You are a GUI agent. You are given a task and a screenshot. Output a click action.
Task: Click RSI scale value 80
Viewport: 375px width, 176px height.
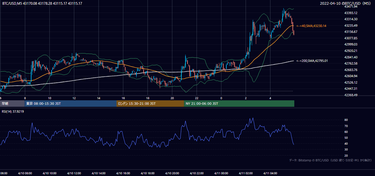pyautogui.click(x=346, y=120)
